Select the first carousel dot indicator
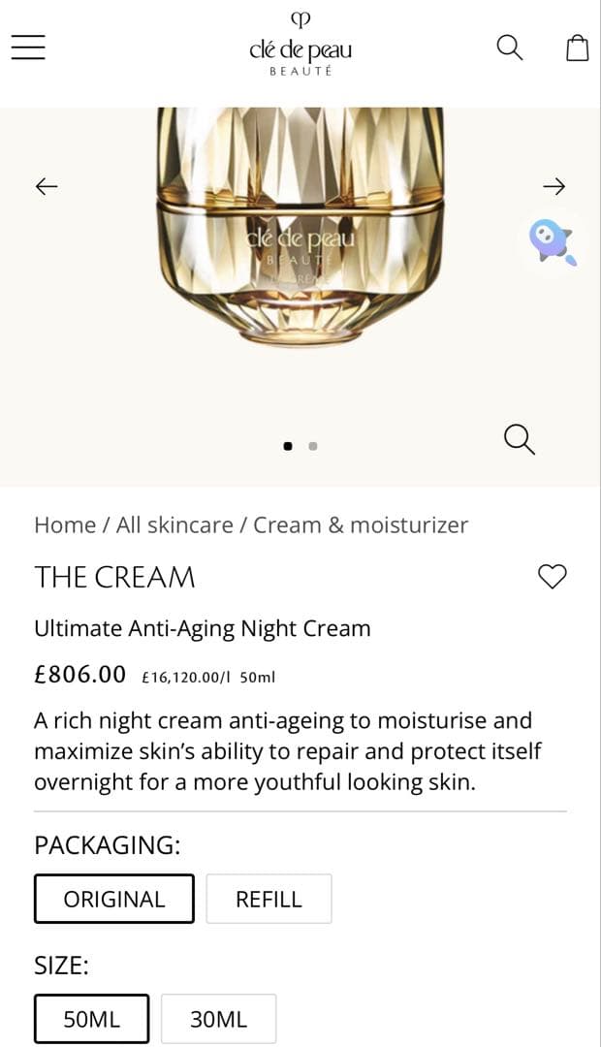 point(288,446)
